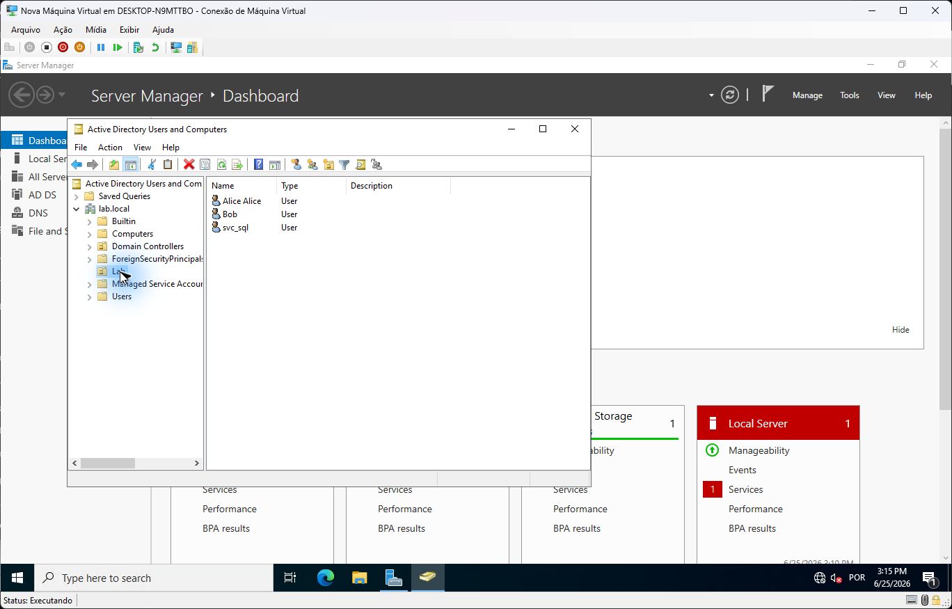Screen dimensions: 952x609
Task: Open Server Manager Manage menu
Action: (x=807, y=95)
